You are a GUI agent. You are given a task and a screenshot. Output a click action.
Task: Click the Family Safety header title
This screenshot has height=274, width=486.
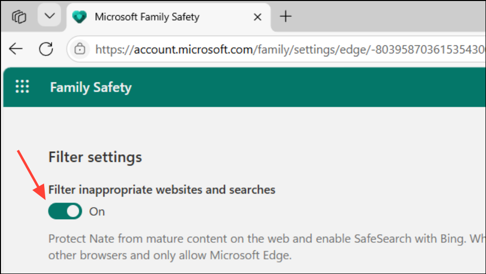pos(90,87)
